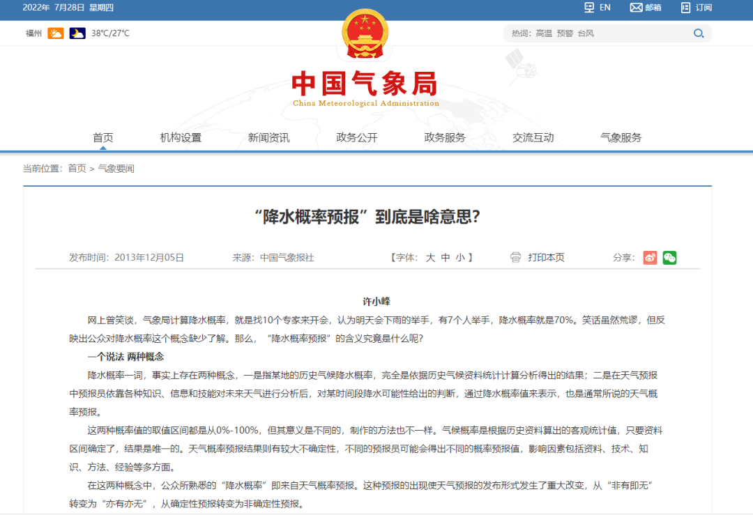
Task: Open 邮箱 envelope icon in top bar
Action: point(636,8)
